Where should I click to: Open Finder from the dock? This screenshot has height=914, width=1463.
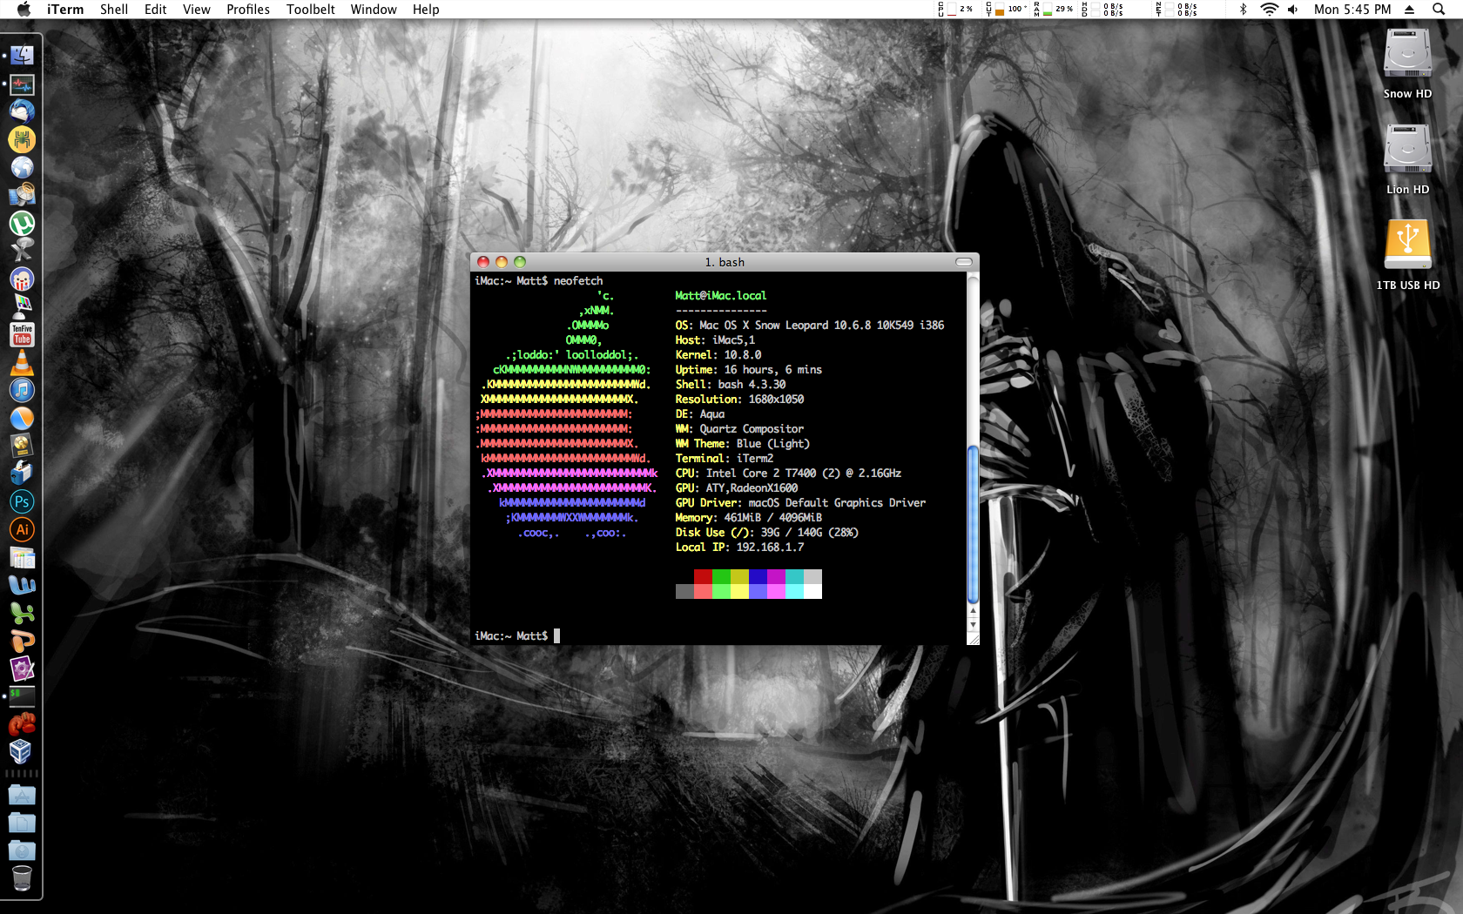click(x=22, y=56)
